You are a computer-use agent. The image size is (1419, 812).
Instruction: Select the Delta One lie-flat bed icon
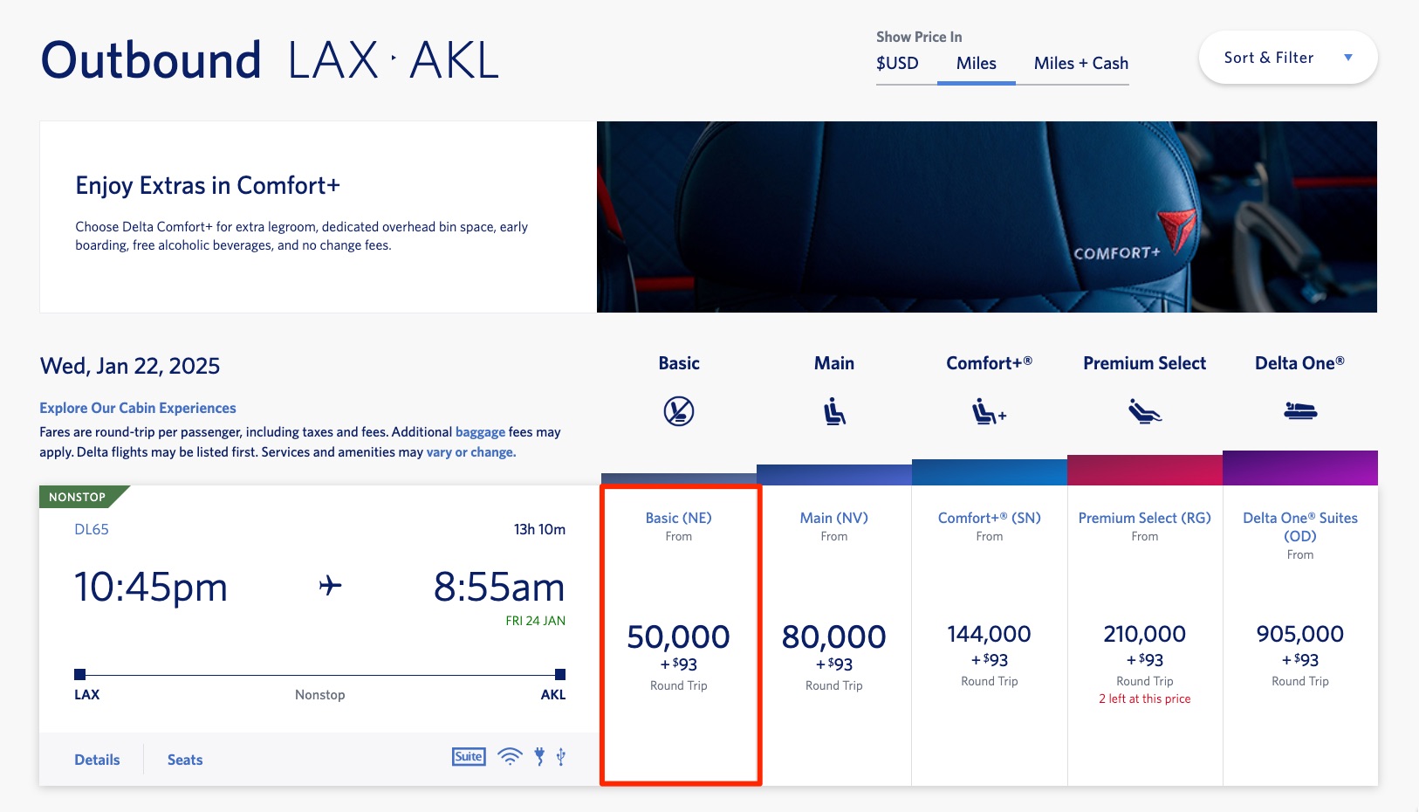pos(1300,409)
